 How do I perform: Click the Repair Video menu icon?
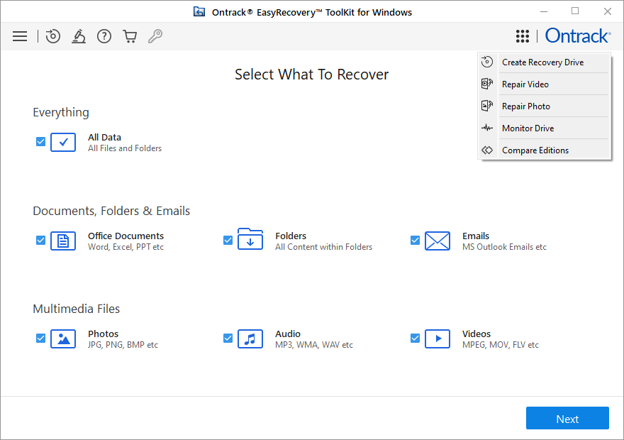pos(487,84)
